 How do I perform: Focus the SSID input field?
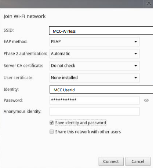101,31
